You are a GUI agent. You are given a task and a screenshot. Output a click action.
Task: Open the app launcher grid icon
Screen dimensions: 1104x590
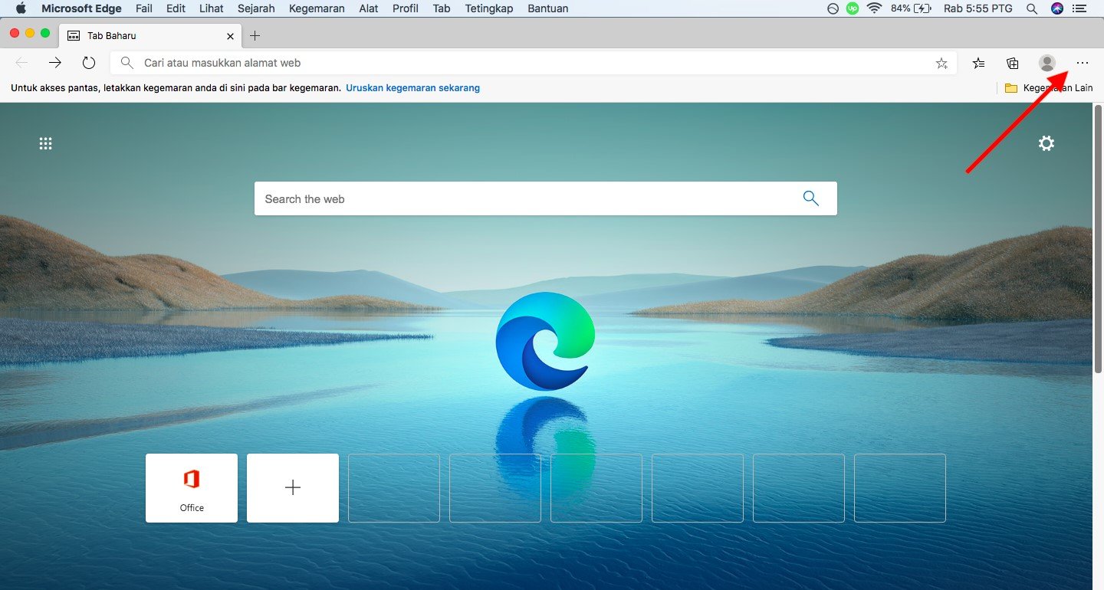pos(46,143)
